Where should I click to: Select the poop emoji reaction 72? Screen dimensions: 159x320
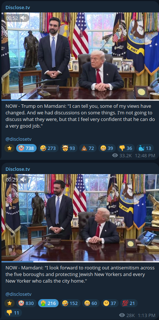point(88,148)
